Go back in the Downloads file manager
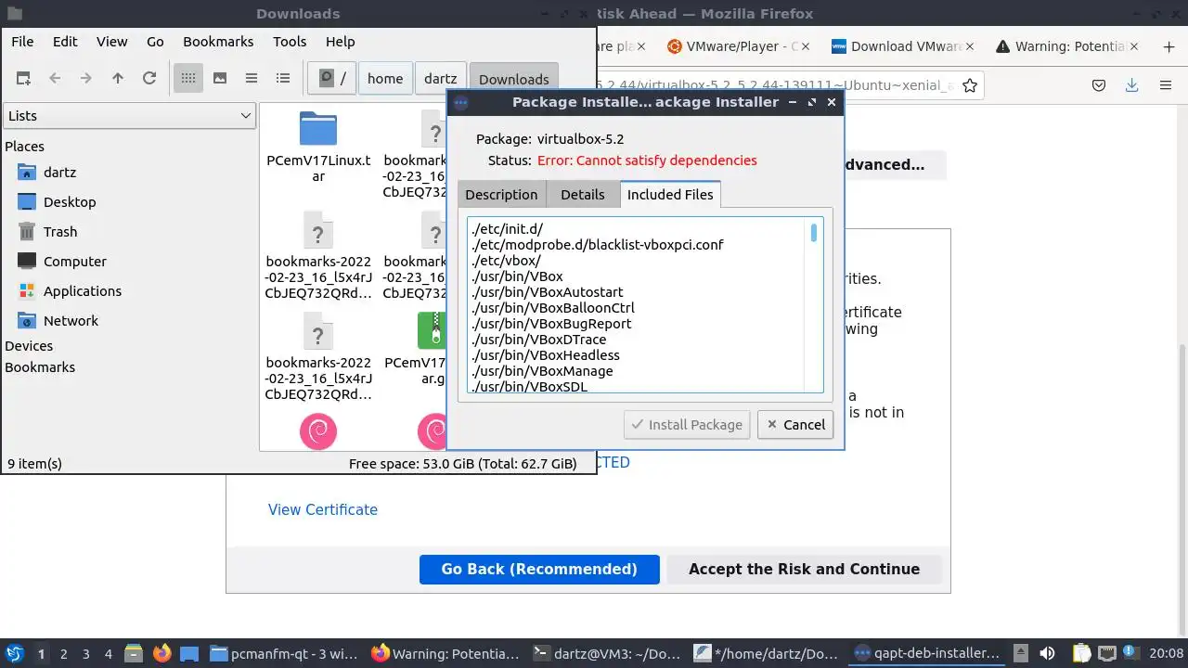Image resolution: width=1188 pixels, height=668 pixels. click(x=55, y=79)
